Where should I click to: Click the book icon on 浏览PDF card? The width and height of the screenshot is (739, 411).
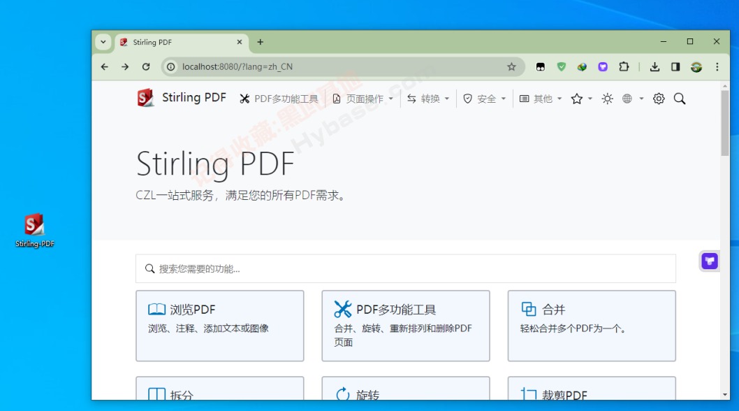[x=156, y=309]
